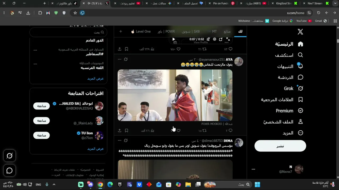339x190 pixels.
Task: Open video settings gear icon
Action: tap(215, 39)
